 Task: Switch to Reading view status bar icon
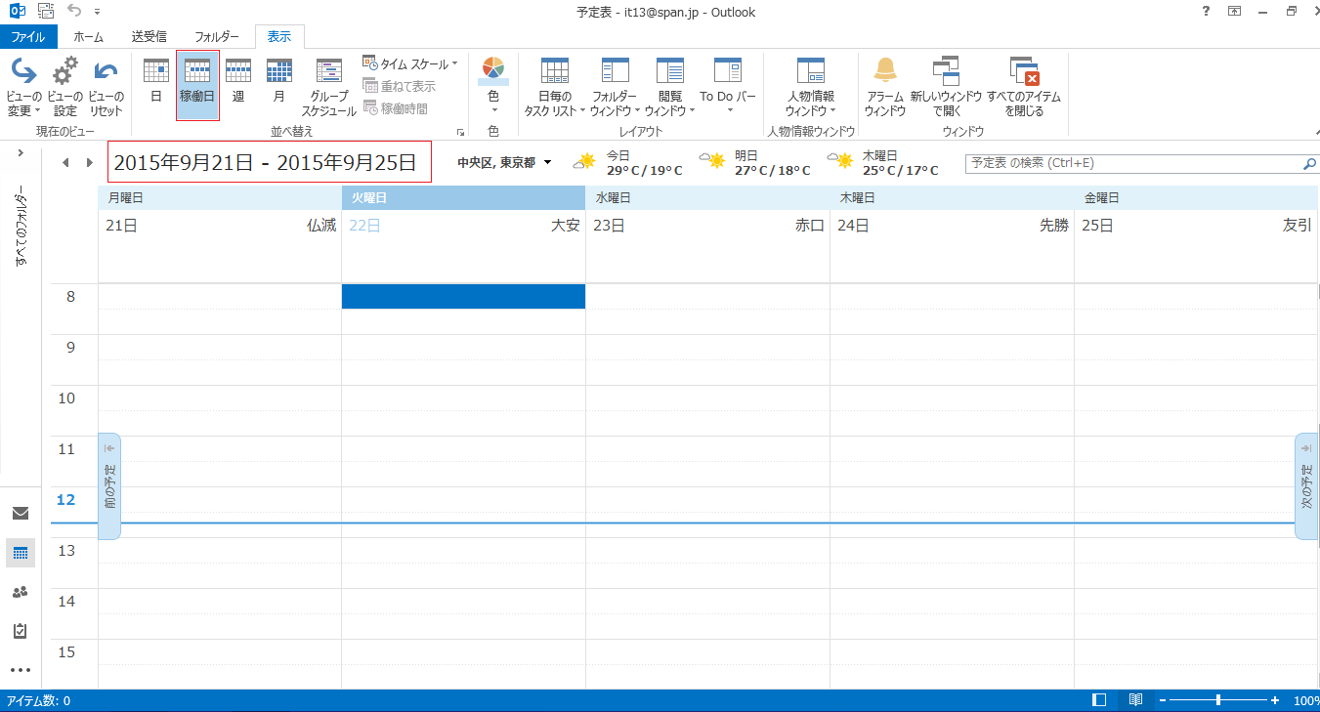pos(1135,700)
